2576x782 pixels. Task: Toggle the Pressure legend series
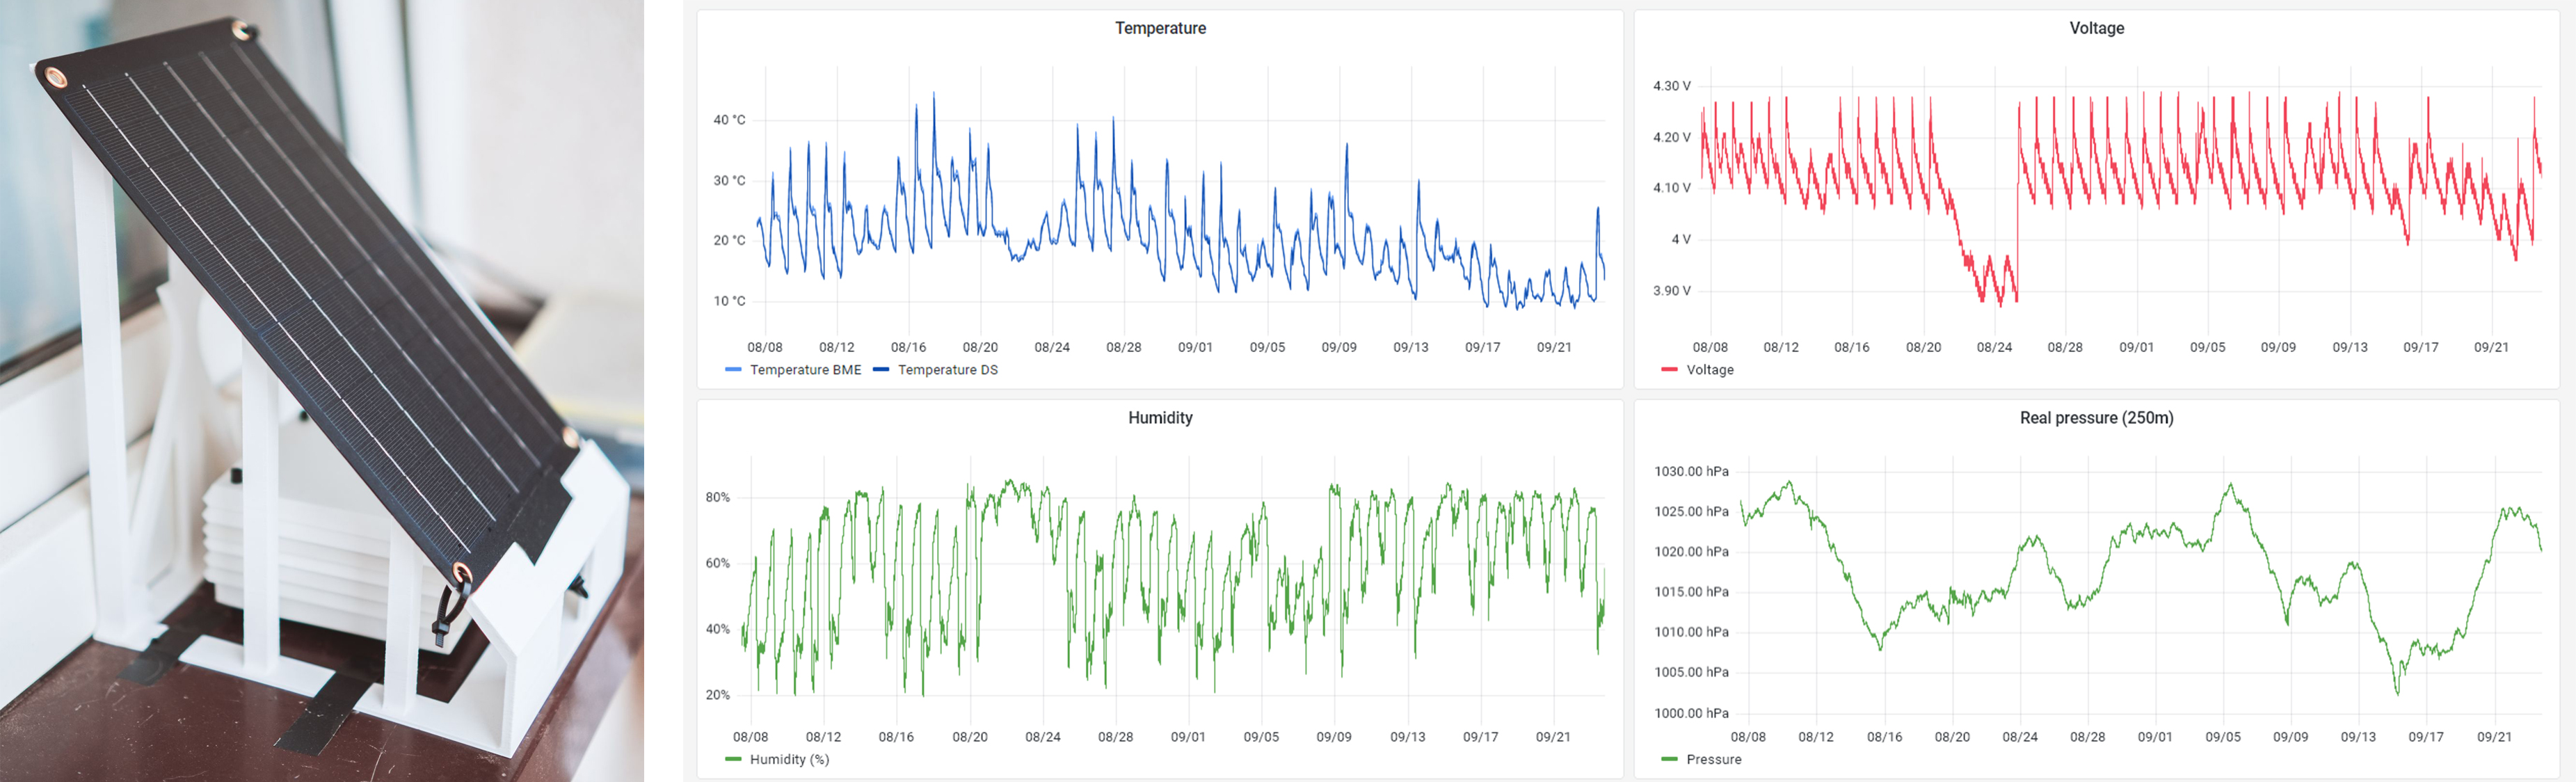tap(1713, 760)
